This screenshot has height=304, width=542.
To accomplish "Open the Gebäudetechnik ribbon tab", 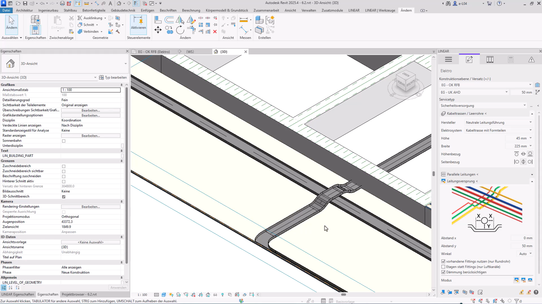I will (x=123, y=10).
